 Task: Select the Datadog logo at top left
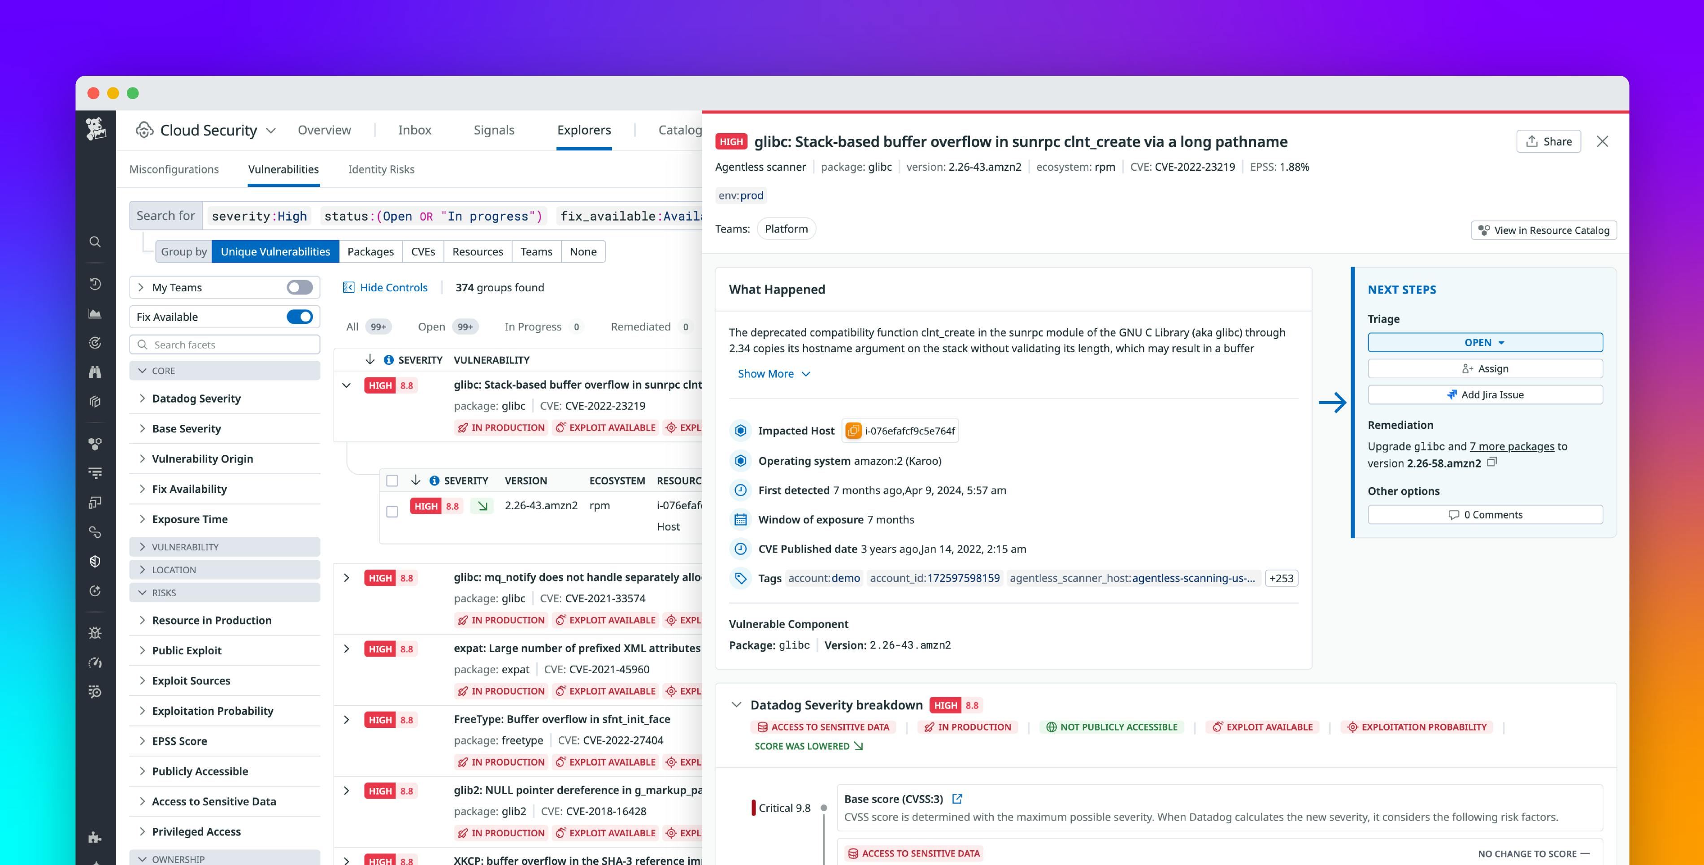coord(95,130)
